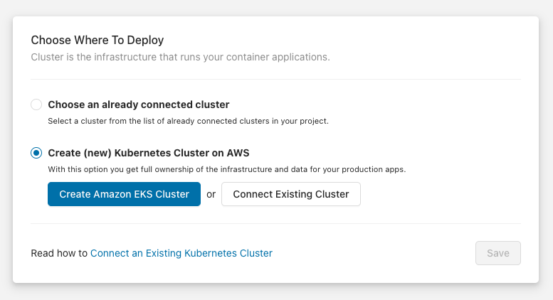Click the 'Read how to' text
This screenshot has height=300, width=553.
coord(59,253)
